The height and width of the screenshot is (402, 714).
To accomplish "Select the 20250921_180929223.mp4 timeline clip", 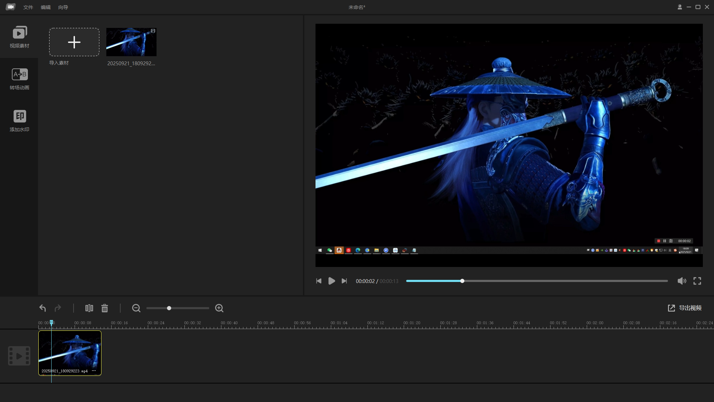I will [x=70, y=353].
